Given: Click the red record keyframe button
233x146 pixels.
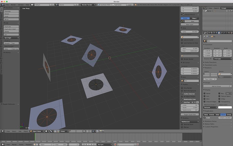Looking at the screenshot, I should pyautogui.click(x=115, y=144).
